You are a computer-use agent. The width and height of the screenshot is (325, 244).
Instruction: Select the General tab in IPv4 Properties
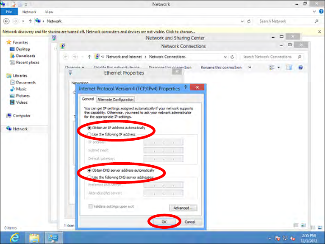(88, 99)
